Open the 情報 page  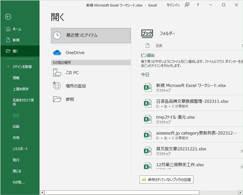[x=16, y=78]
